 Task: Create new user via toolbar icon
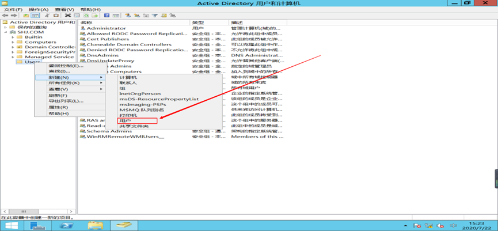[x=128, y=15]
